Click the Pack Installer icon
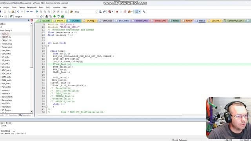 (63, 16)
